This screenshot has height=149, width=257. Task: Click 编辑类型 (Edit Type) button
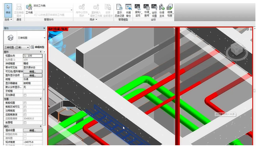coord(37,47)
